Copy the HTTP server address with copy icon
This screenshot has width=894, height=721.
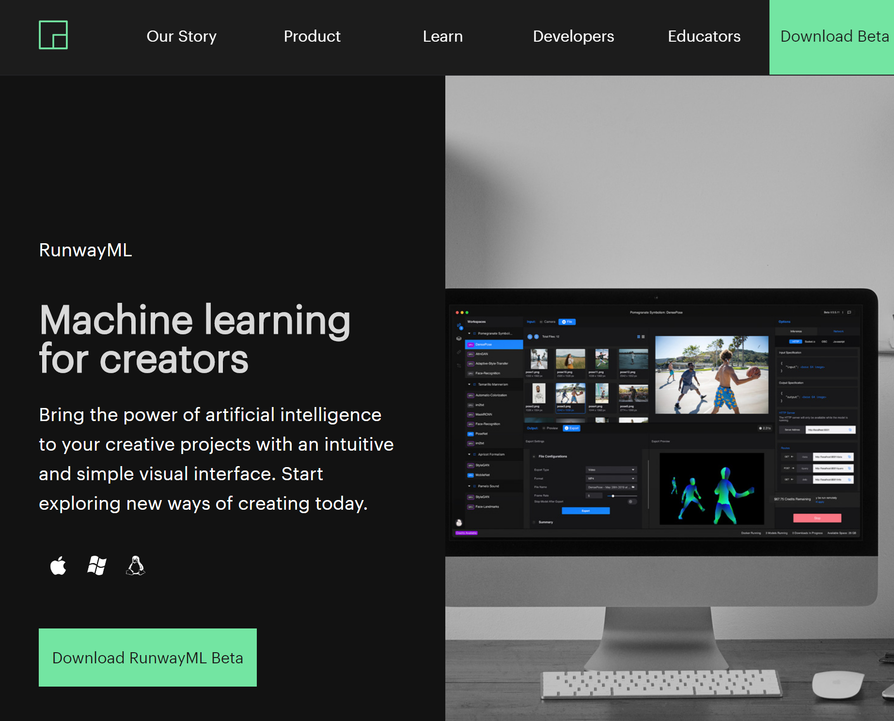coord(850,430)
